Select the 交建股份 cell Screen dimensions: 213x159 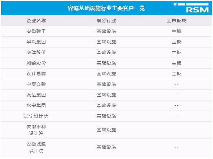[36, 53]
